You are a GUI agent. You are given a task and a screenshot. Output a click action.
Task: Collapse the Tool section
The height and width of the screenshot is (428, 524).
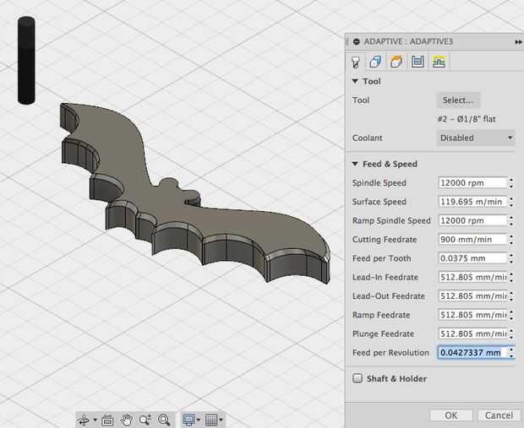pos(356,82)
